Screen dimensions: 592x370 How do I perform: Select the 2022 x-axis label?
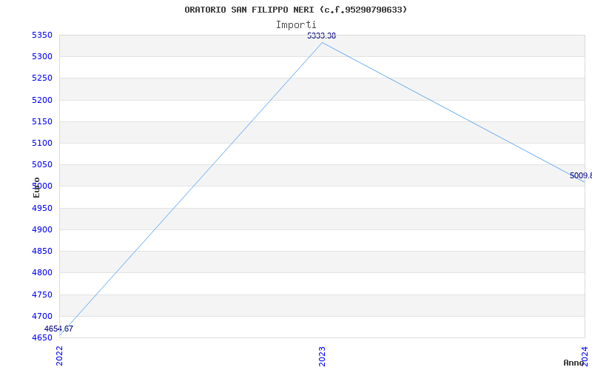point(59,356)
